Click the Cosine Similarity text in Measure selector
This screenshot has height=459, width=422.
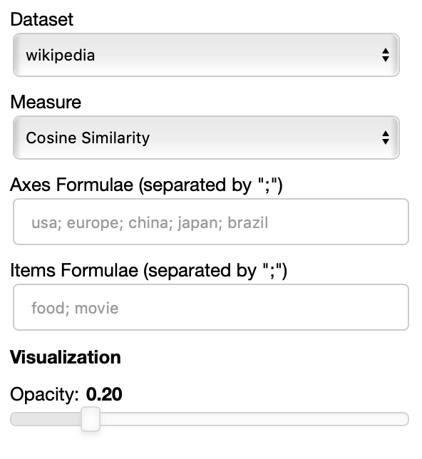coord(88,138)
